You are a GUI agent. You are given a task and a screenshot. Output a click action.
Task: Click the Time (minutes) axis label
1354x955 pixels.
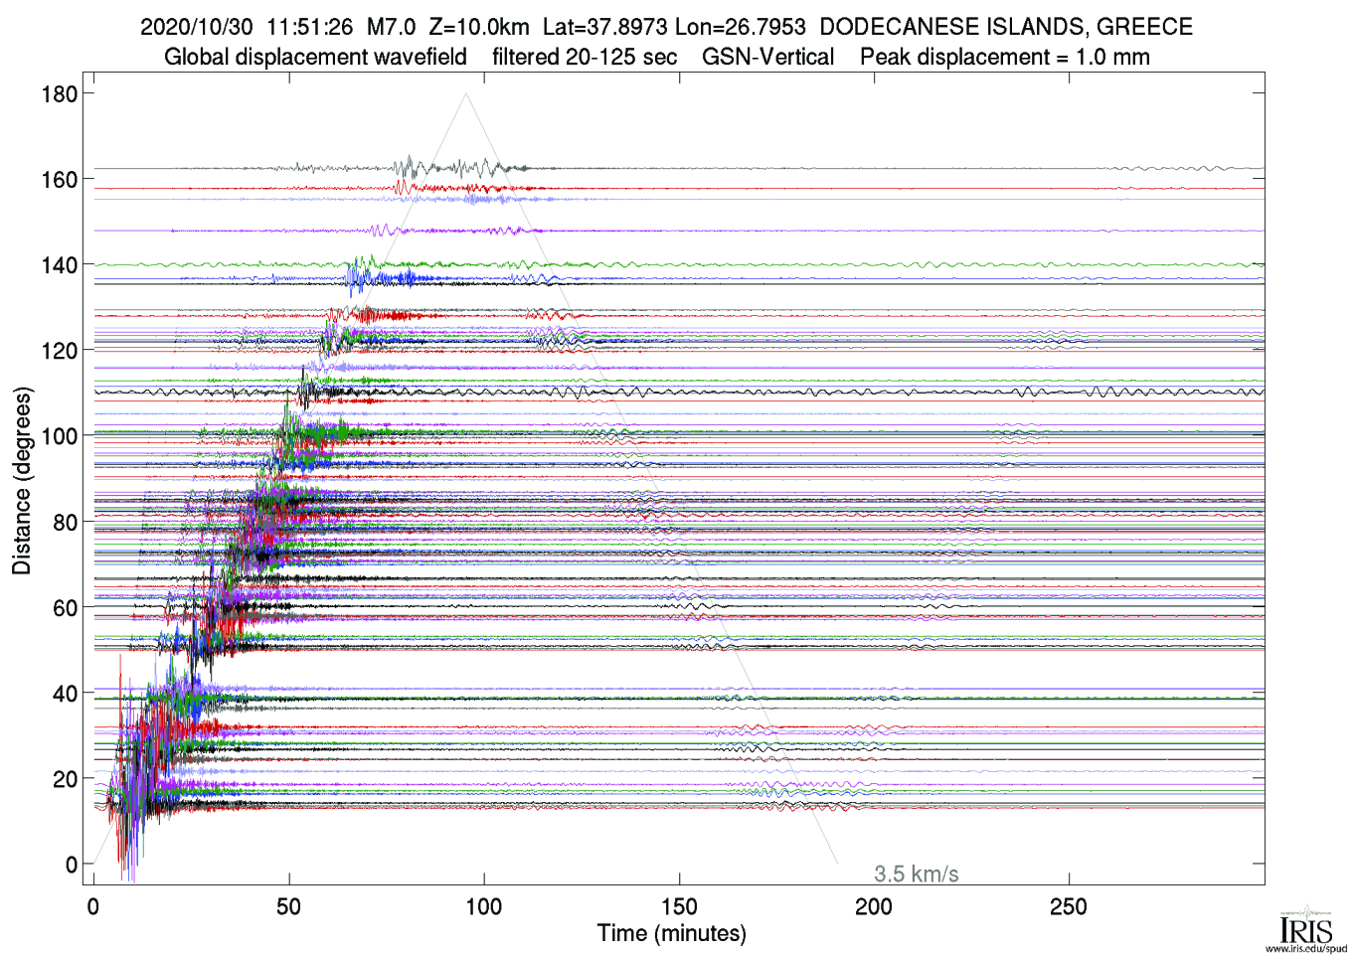tap(671, 934)
